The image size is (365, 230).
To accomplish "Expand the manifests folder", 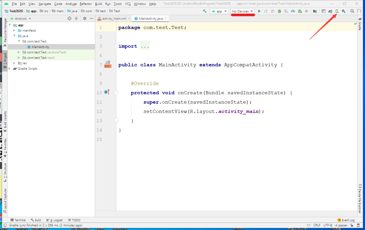I will [x=14, y=30].
